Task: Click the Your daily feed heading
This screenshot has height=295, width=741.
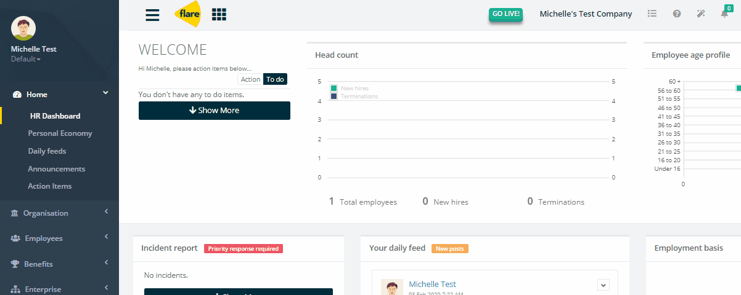Action: pyautogui.click(x=397, y=248)
